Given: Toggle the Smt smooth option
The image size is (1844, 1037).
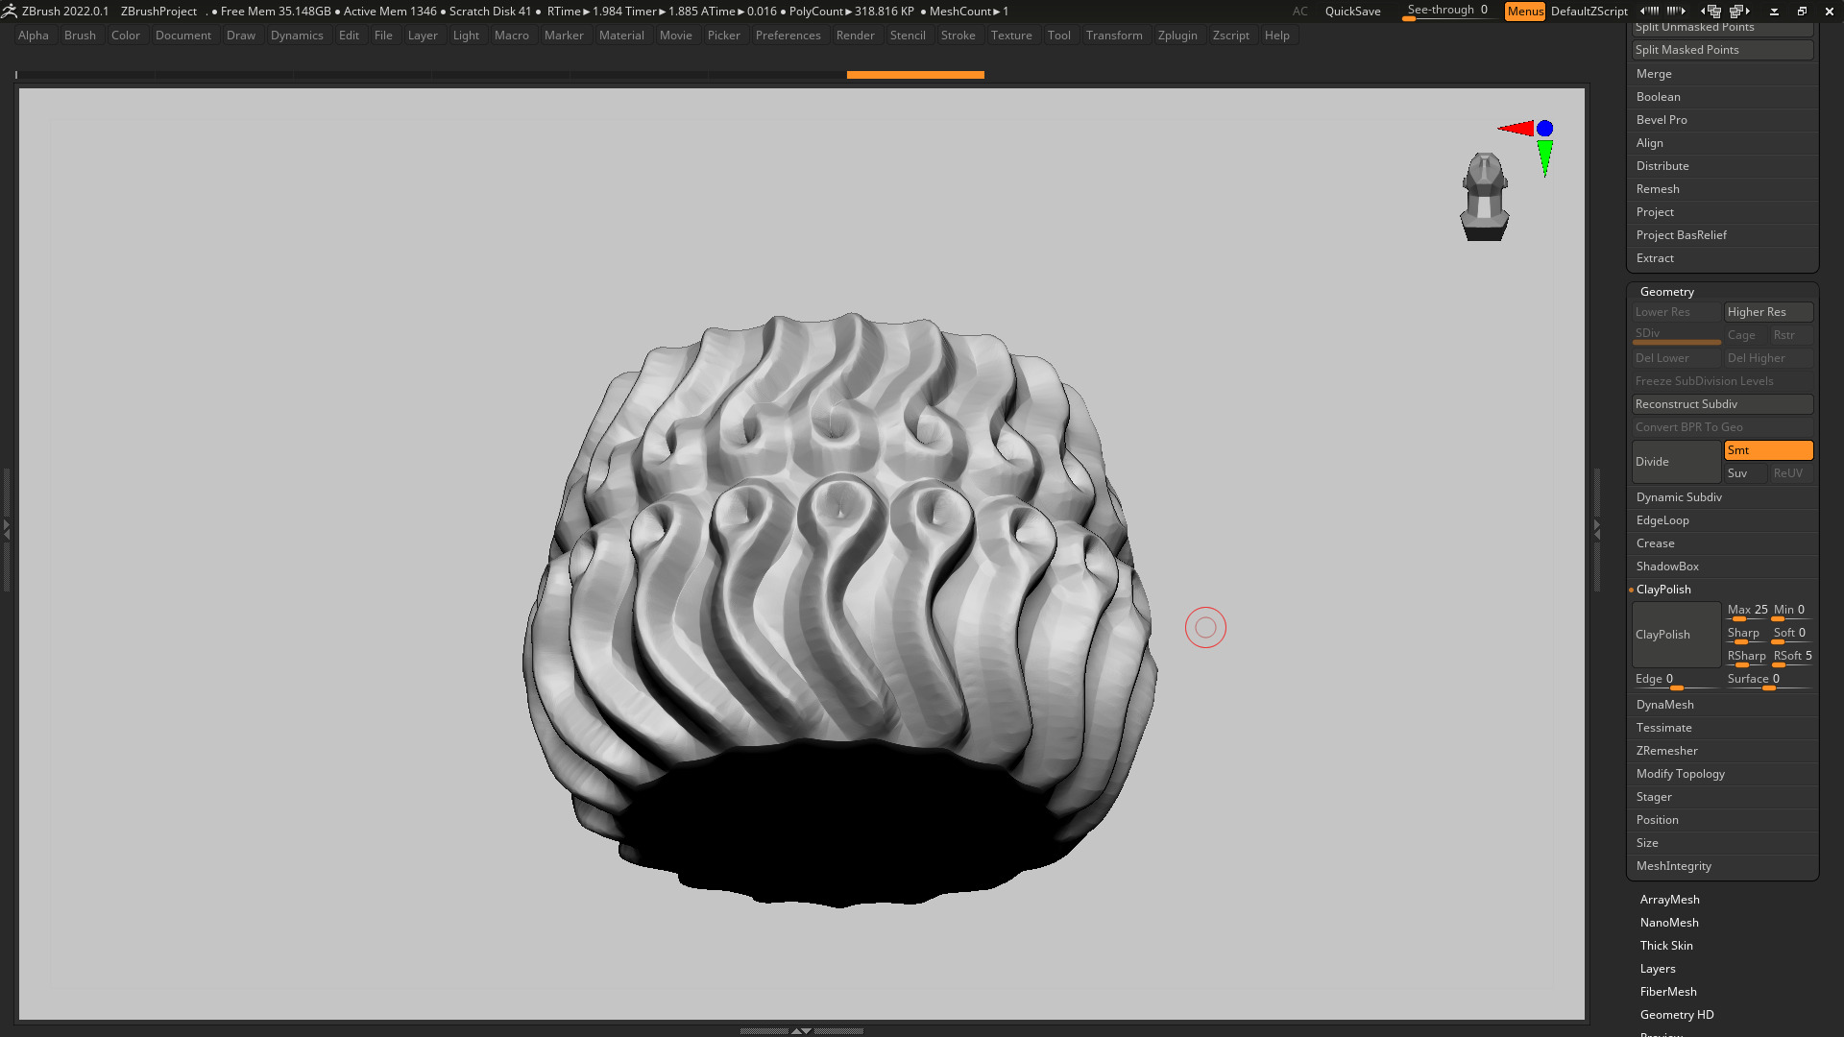Looking at the screenshot, I should [1768, 450].
